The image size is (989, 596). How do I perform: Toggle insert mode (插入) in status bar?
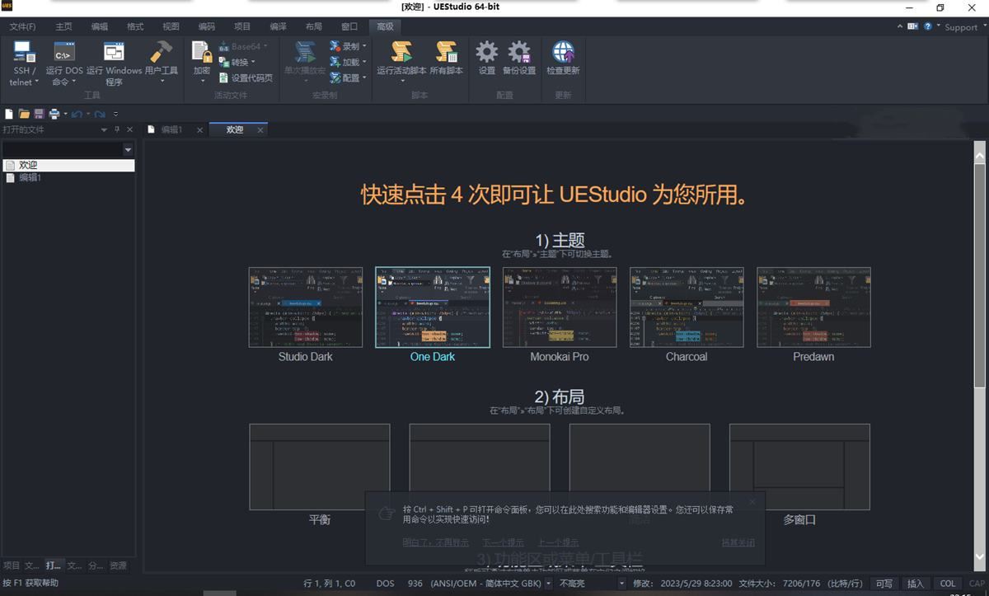916,584
